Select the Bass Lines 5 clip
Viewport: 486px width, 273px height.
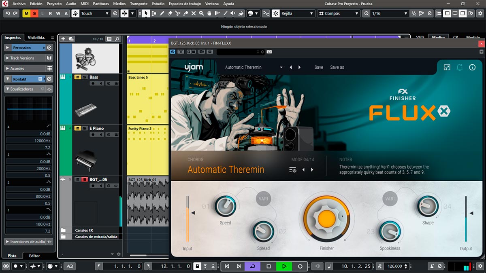click(x=147, y=99)
